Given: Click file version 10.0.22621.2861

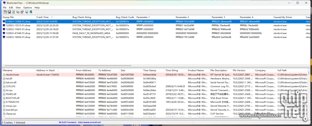Looking at the screenshot, I should coord(242,75).
